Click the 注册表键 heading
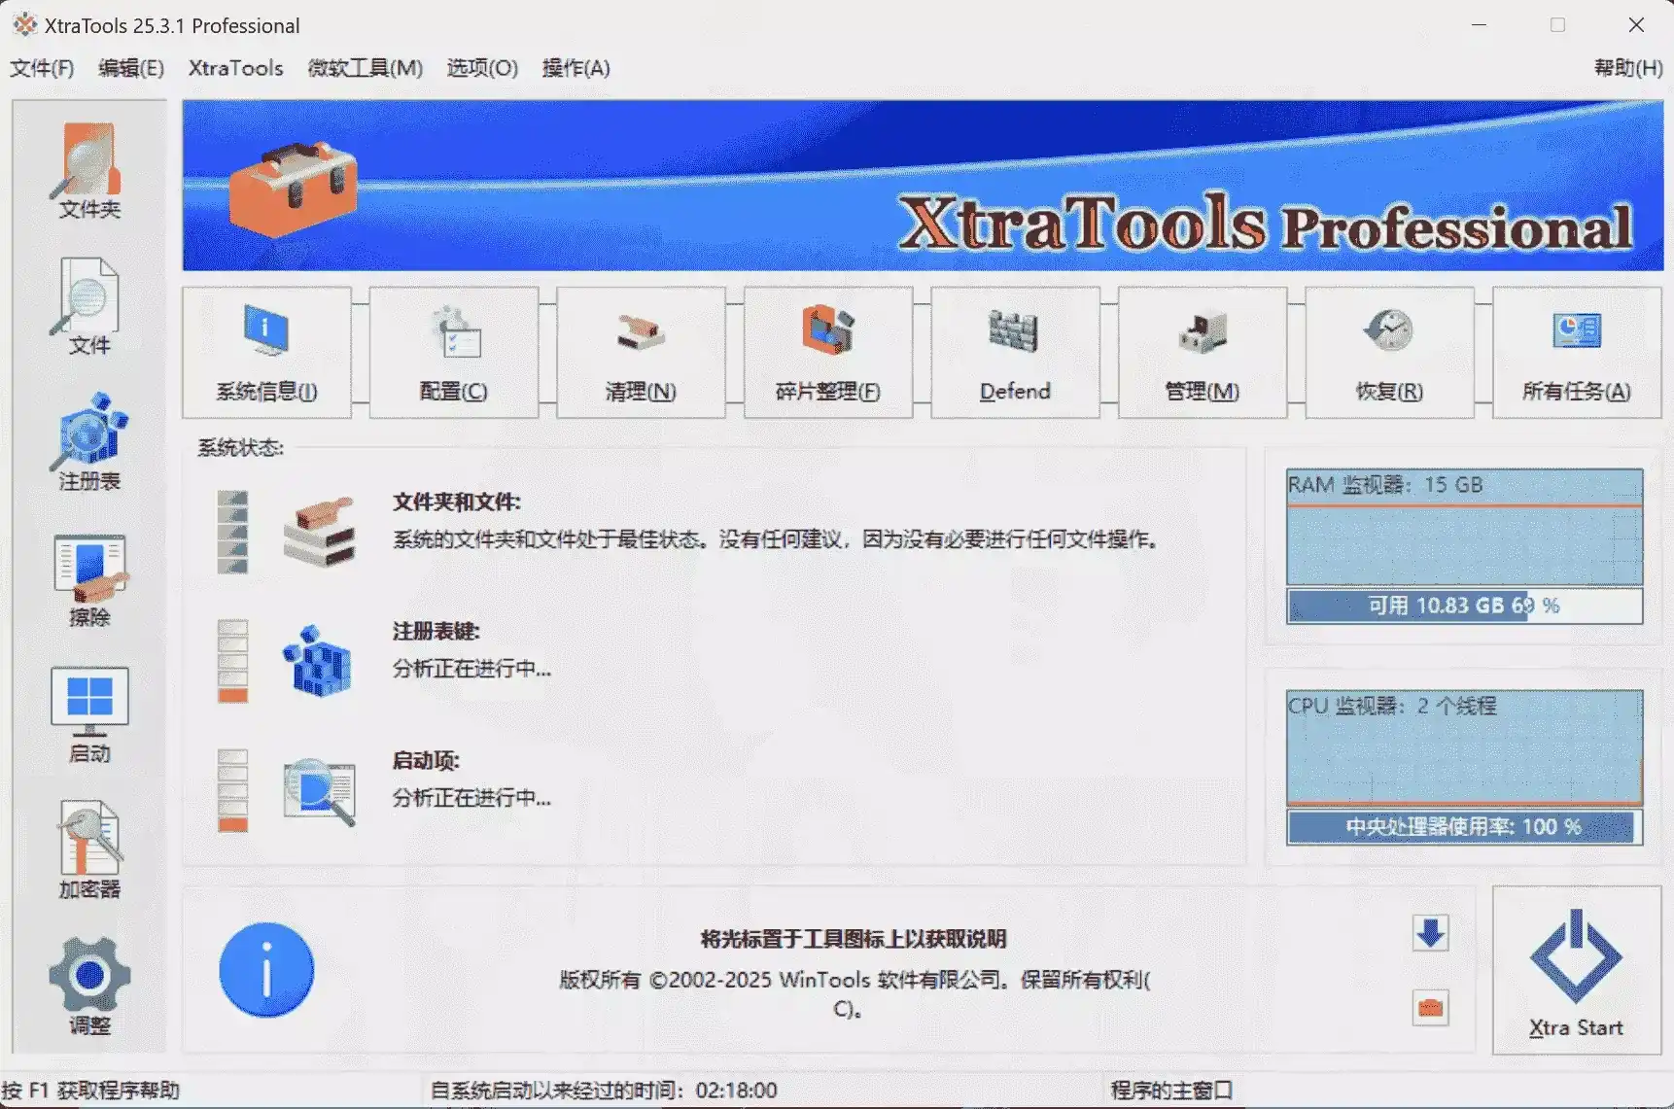Viewport: 1674px width, 1109px height. (436, 631)
